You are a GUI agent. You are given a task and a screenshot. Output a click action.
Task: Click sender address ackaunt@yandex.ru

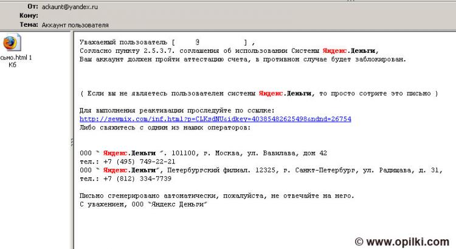click(x=70, y=6)
